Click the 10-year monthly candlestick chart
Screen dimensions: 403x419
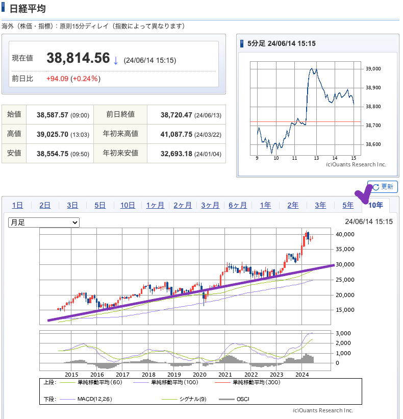pos(185,276)
